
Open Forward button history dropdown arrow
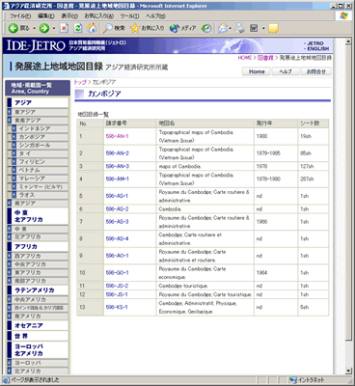(x=54, y=28)
